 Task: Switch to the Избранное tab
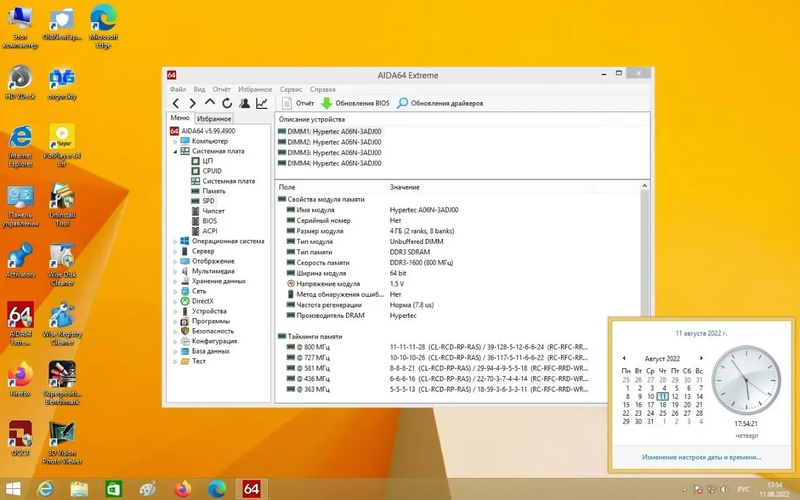(x=214, y=118)
